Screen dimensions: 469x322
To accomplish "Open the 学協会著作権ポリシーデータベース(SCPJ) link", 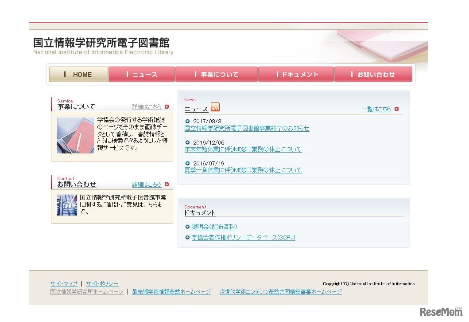I will point(243,238).
